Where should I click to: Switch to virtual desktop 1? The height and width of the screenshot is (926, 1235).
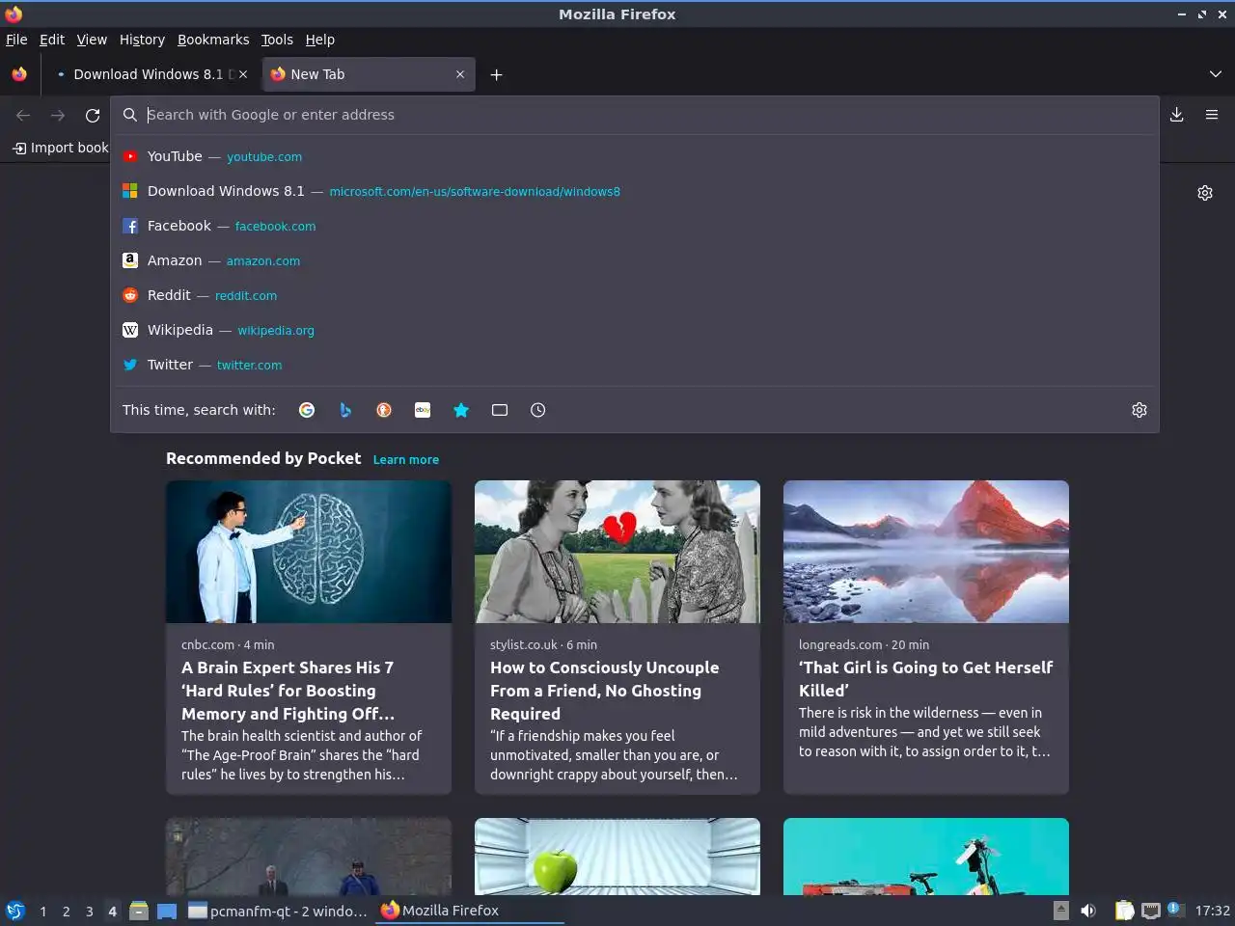pyautogui.click(x=42, y=911)
